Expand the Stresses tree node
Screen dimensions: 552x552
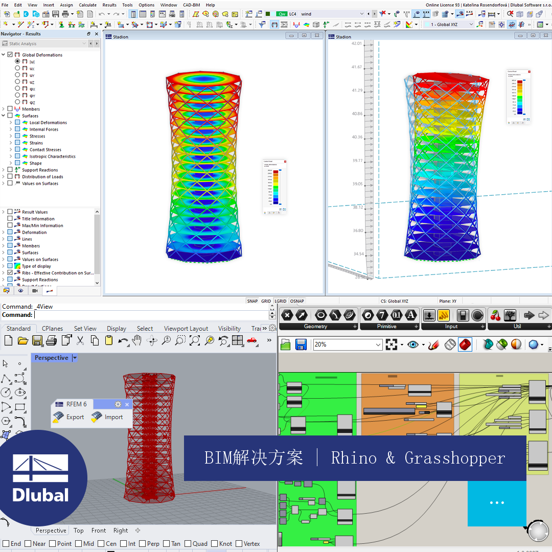click(x=11, y=136)
